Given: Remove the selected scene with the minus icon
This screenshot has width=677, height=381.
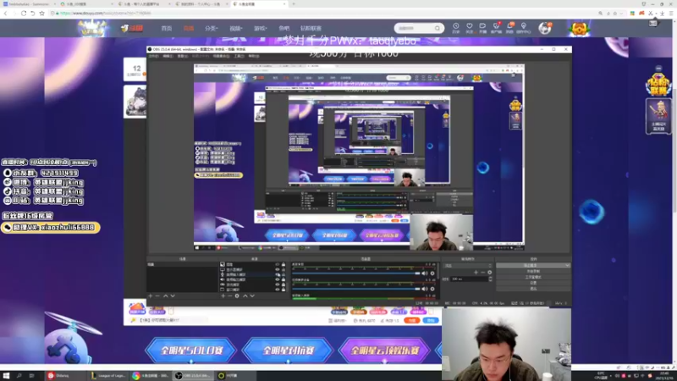Looking at the screenshot, I should pos(157,295).
